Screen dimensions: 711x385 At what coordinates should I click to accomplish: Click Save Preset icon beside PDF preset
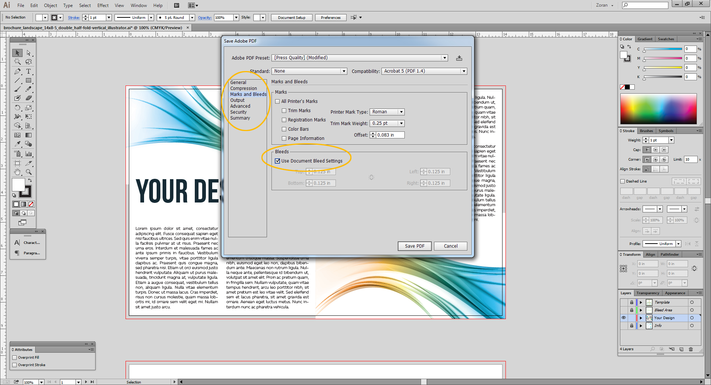tap(459, 58)
